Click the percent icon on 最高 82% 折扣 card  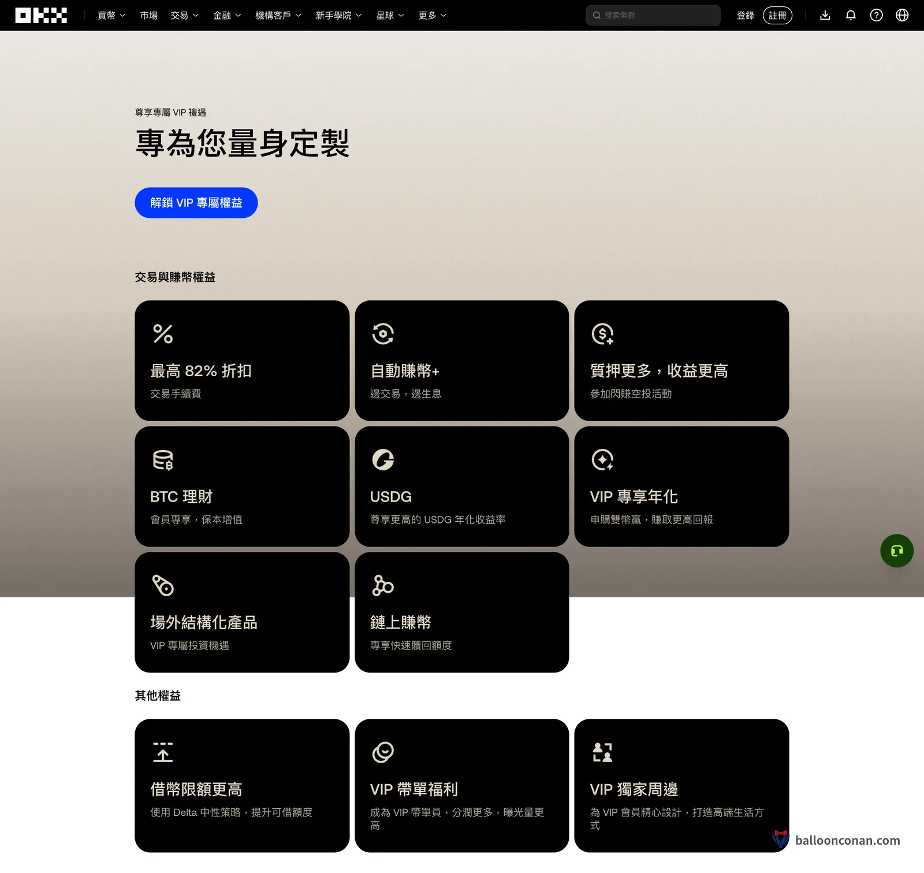163,334
